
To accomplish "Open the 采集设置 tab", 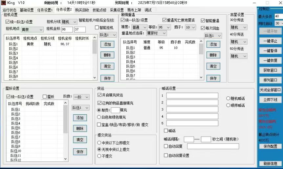I will pyautogui.click(x=117, y=10).
